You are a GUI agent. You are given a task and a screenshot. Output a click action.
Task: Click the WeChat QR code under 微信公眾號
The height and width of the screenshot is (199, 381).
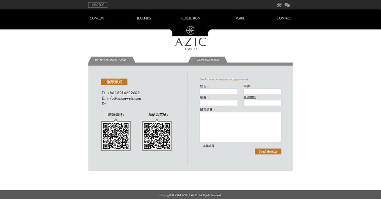pos(157,136)
